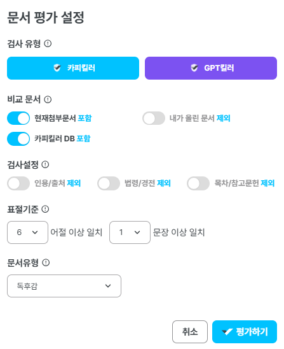Click the 취소 button

[190, 332]
